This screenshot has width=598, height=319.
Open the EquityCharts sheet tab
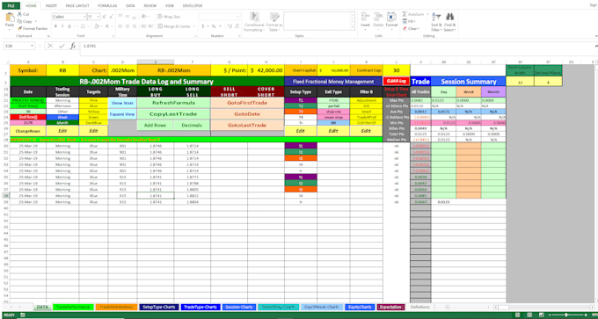tap(360, 307)
